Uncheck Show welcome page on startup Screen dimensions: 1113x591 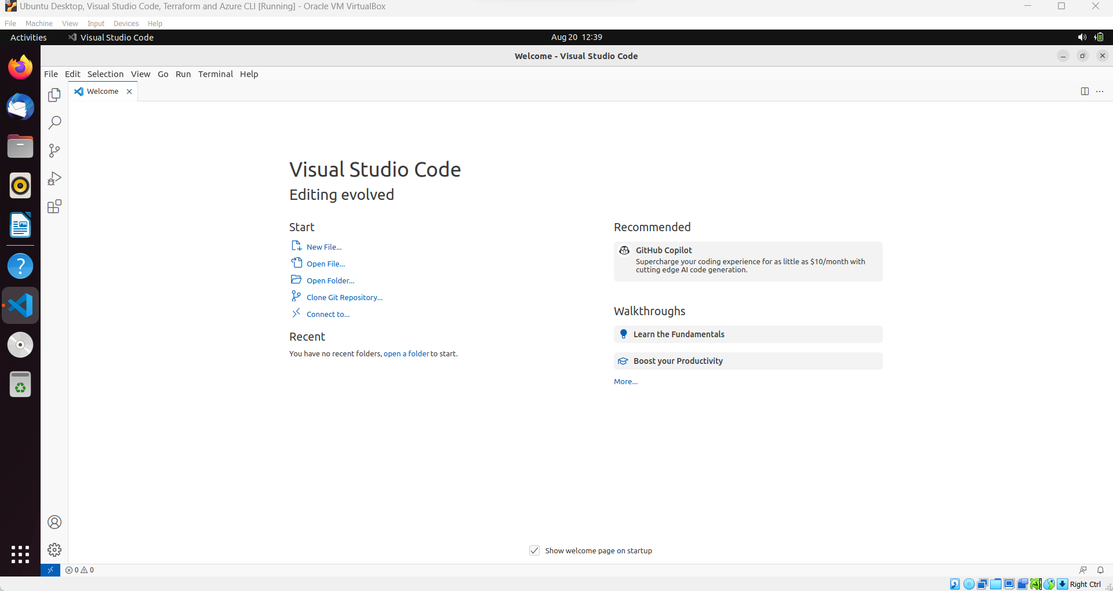[534, 550]
